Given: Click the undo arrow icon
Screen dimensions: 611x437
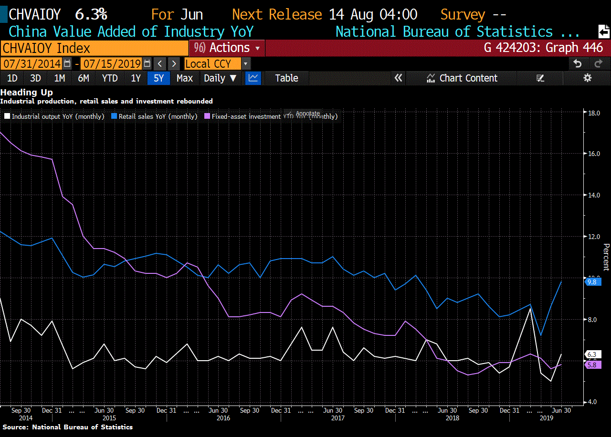Looking at the screenshot, I should click(x=578, y=63).
